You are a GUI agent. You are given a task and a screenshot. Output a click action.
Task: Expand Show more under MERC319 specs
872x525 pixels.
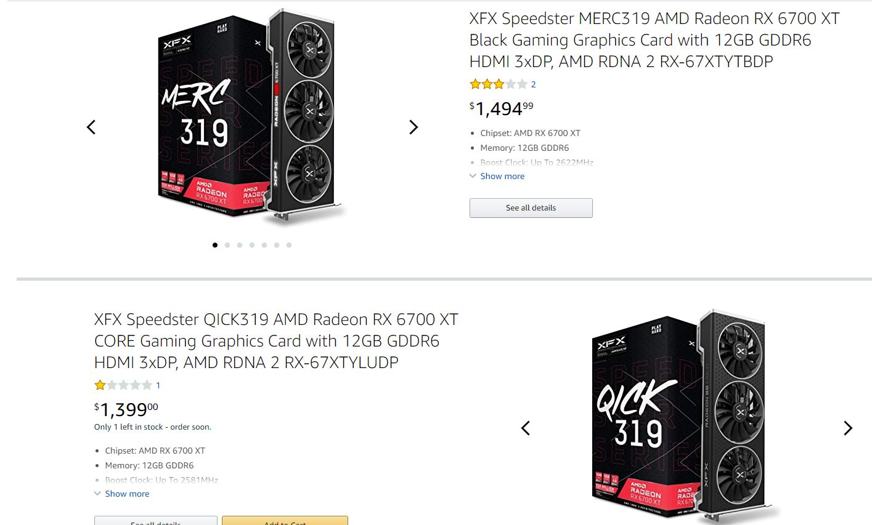click(x=502, y=176)
